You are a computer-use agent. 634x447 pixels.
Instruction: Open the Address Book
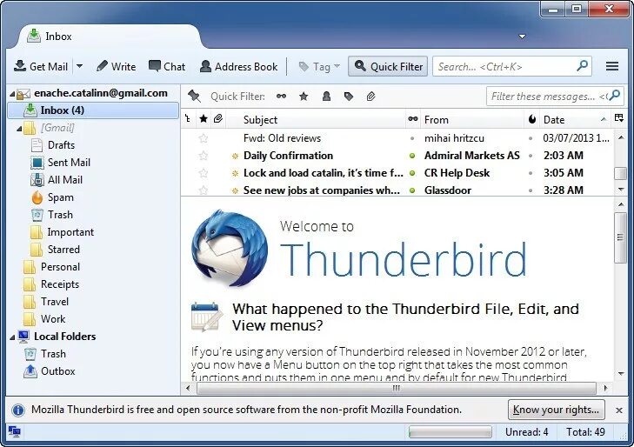point(238,66)
